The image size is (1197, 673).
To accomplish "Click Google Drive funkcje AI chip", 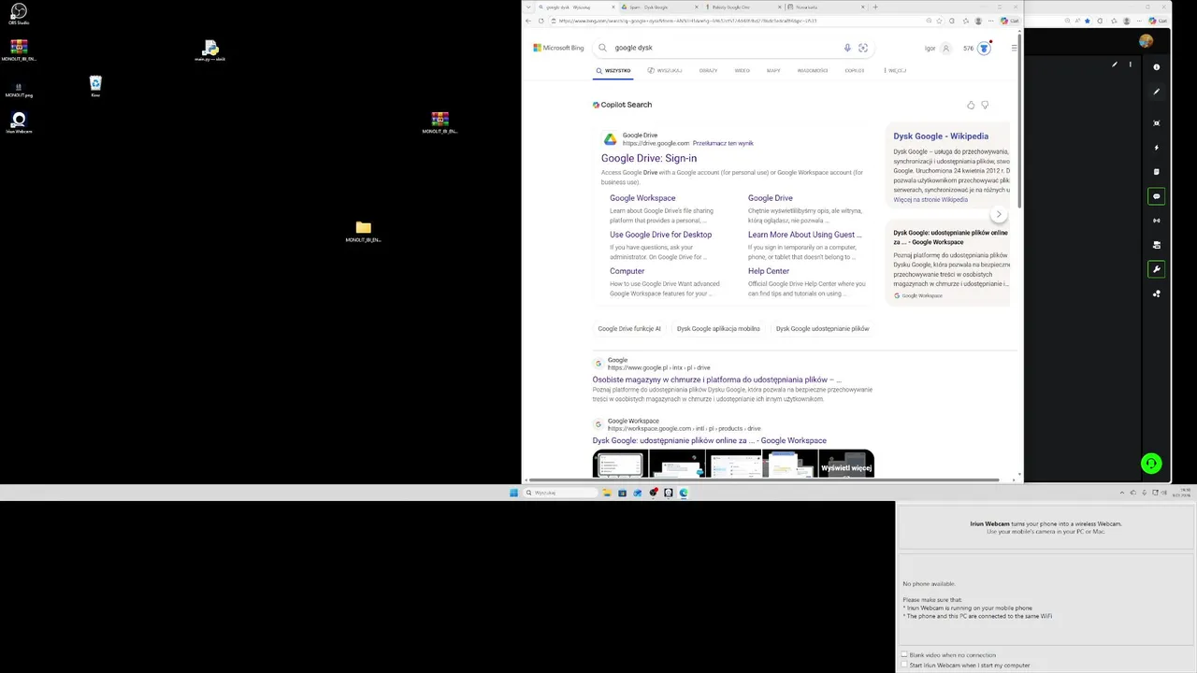I will coord(629,328).
